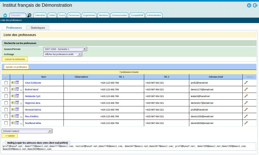
Task: Tick the checkbox for Artus Guillaume
Action: pos(6,83)
